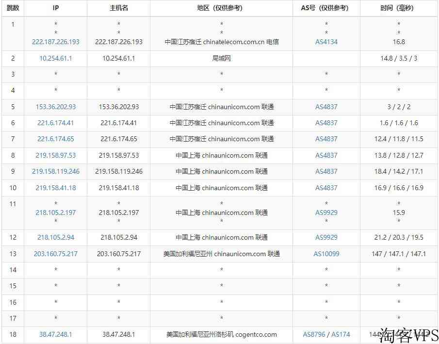
Task: Open IP link 221.6.174.41
Action: click(x=56, y=123)
